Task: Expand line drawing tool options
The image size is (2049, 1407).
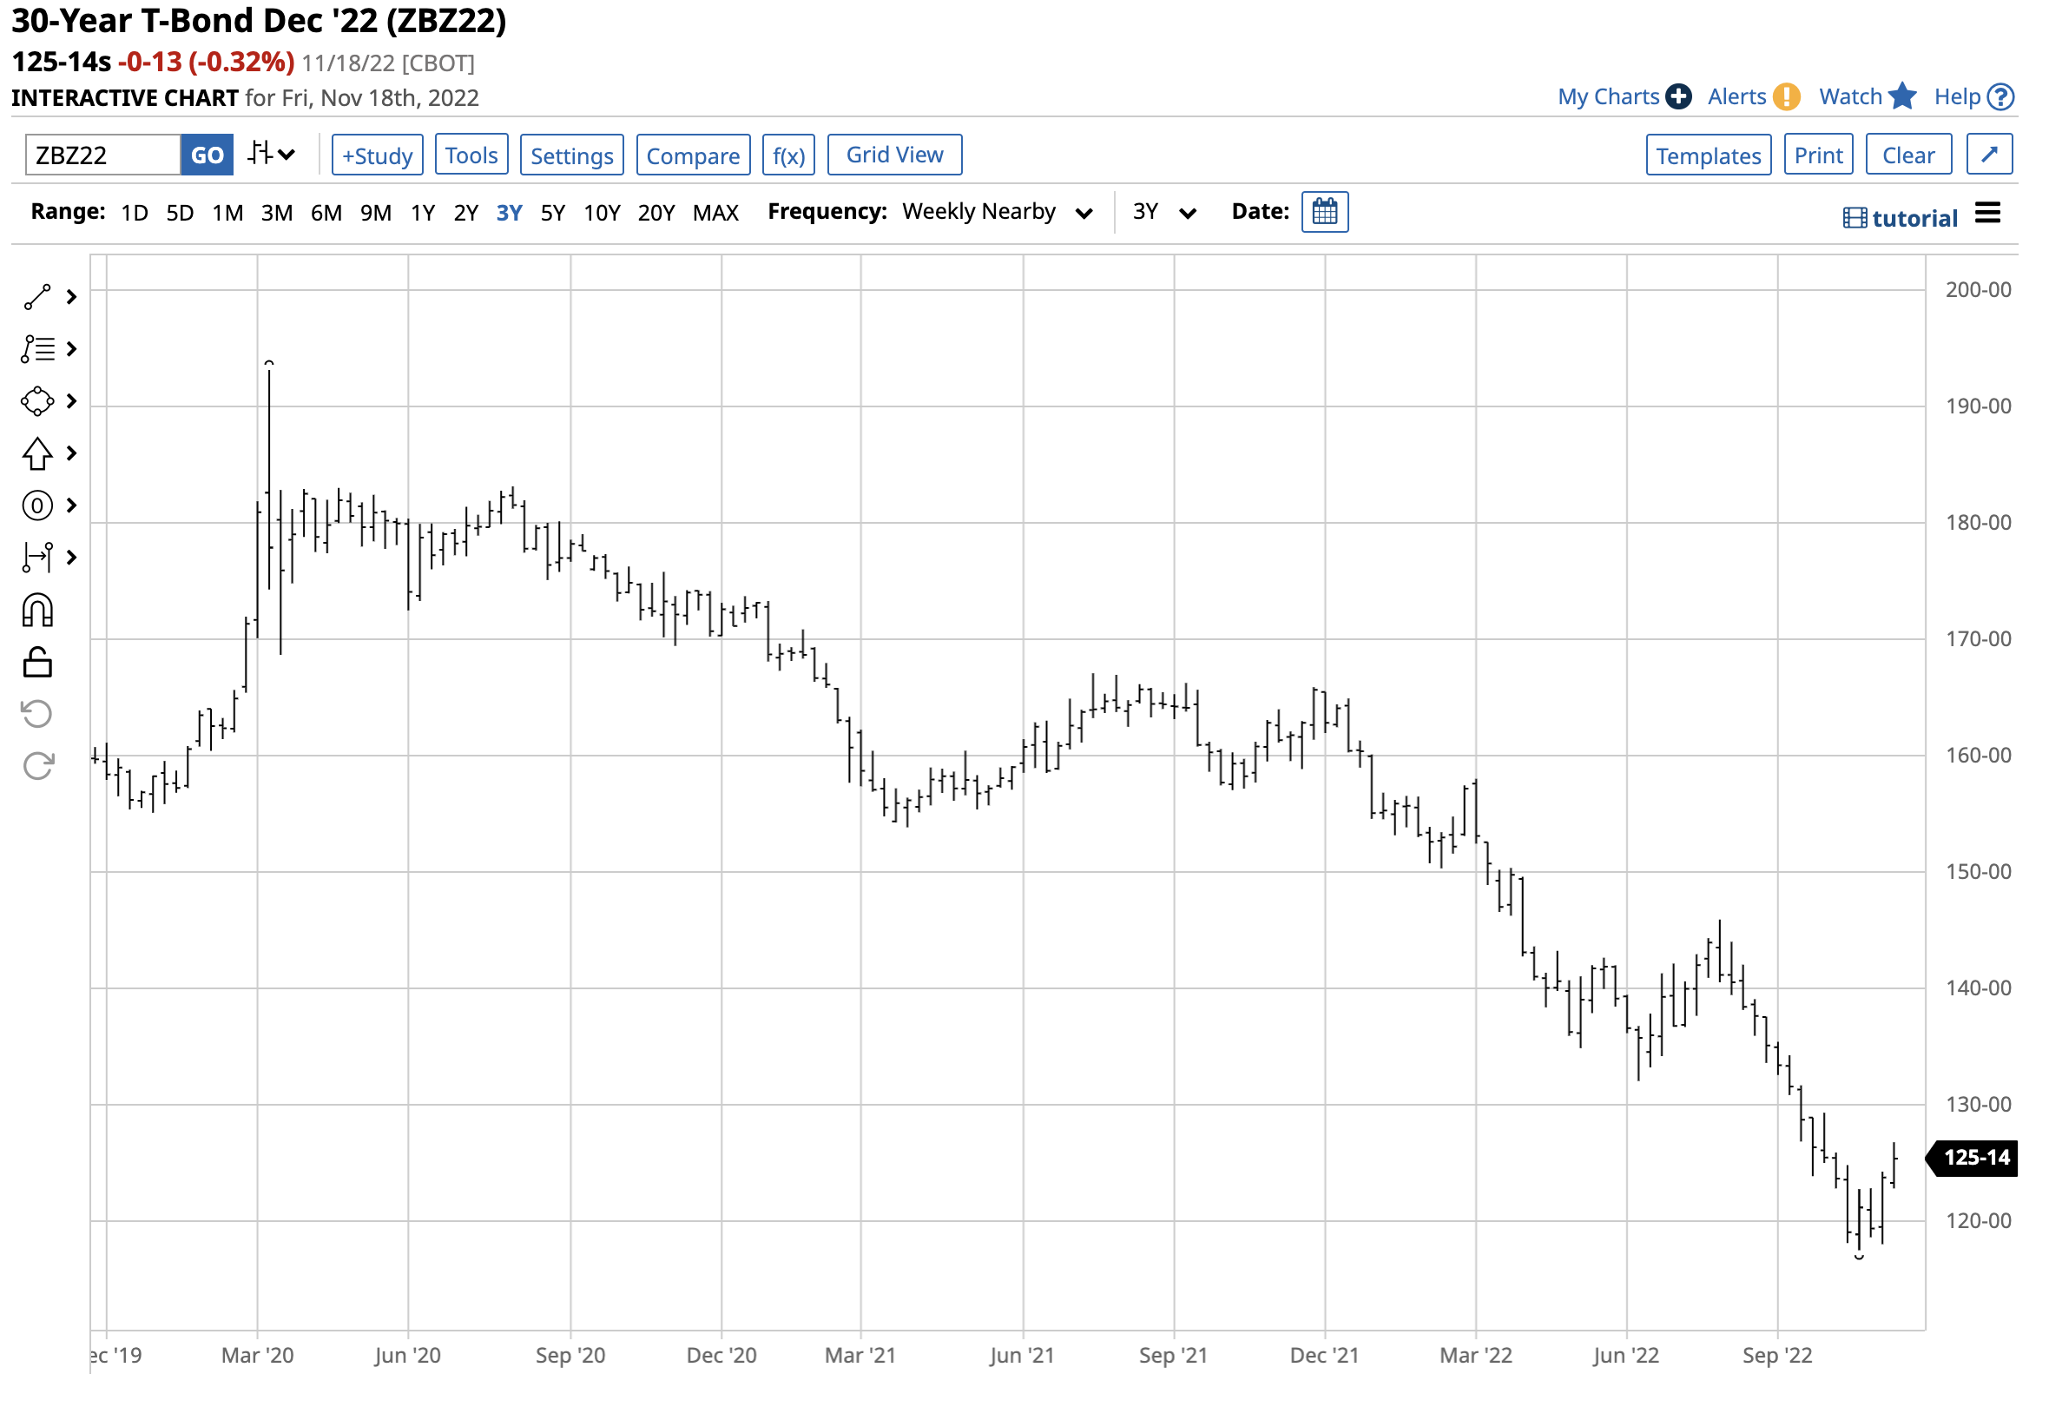Action: coord(72,298)
